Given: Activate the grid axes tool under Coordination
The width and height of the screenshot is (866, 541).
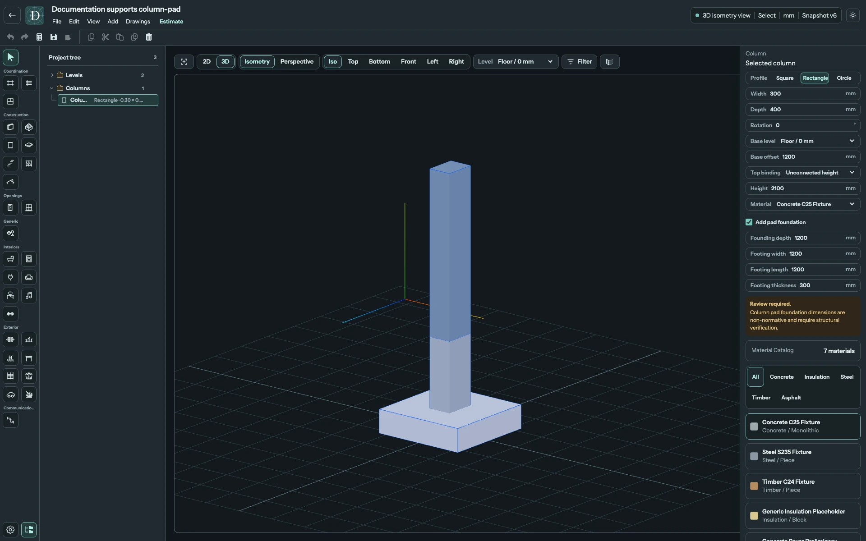Looking at the screenshot, I should [10, 83].
